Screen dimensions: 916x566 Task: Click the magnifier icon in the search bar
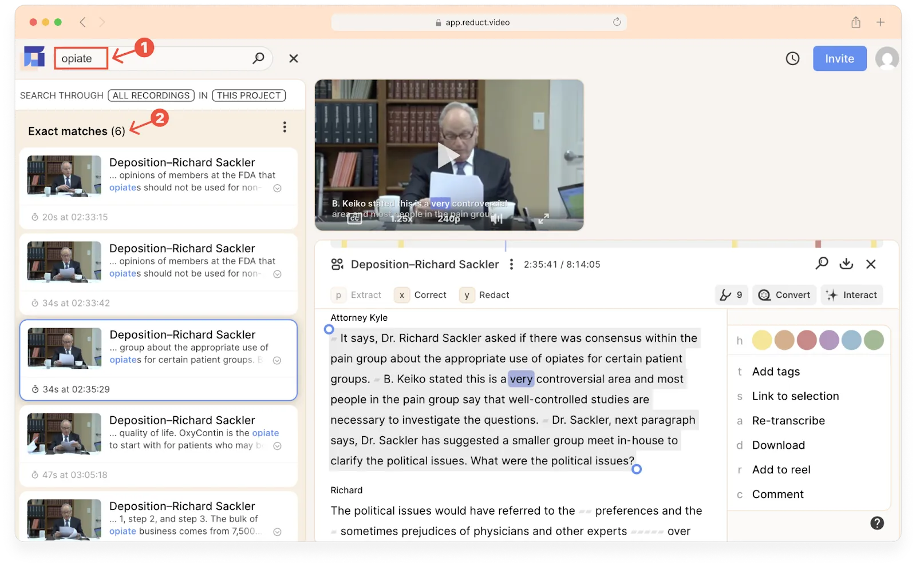pos(259,58)
